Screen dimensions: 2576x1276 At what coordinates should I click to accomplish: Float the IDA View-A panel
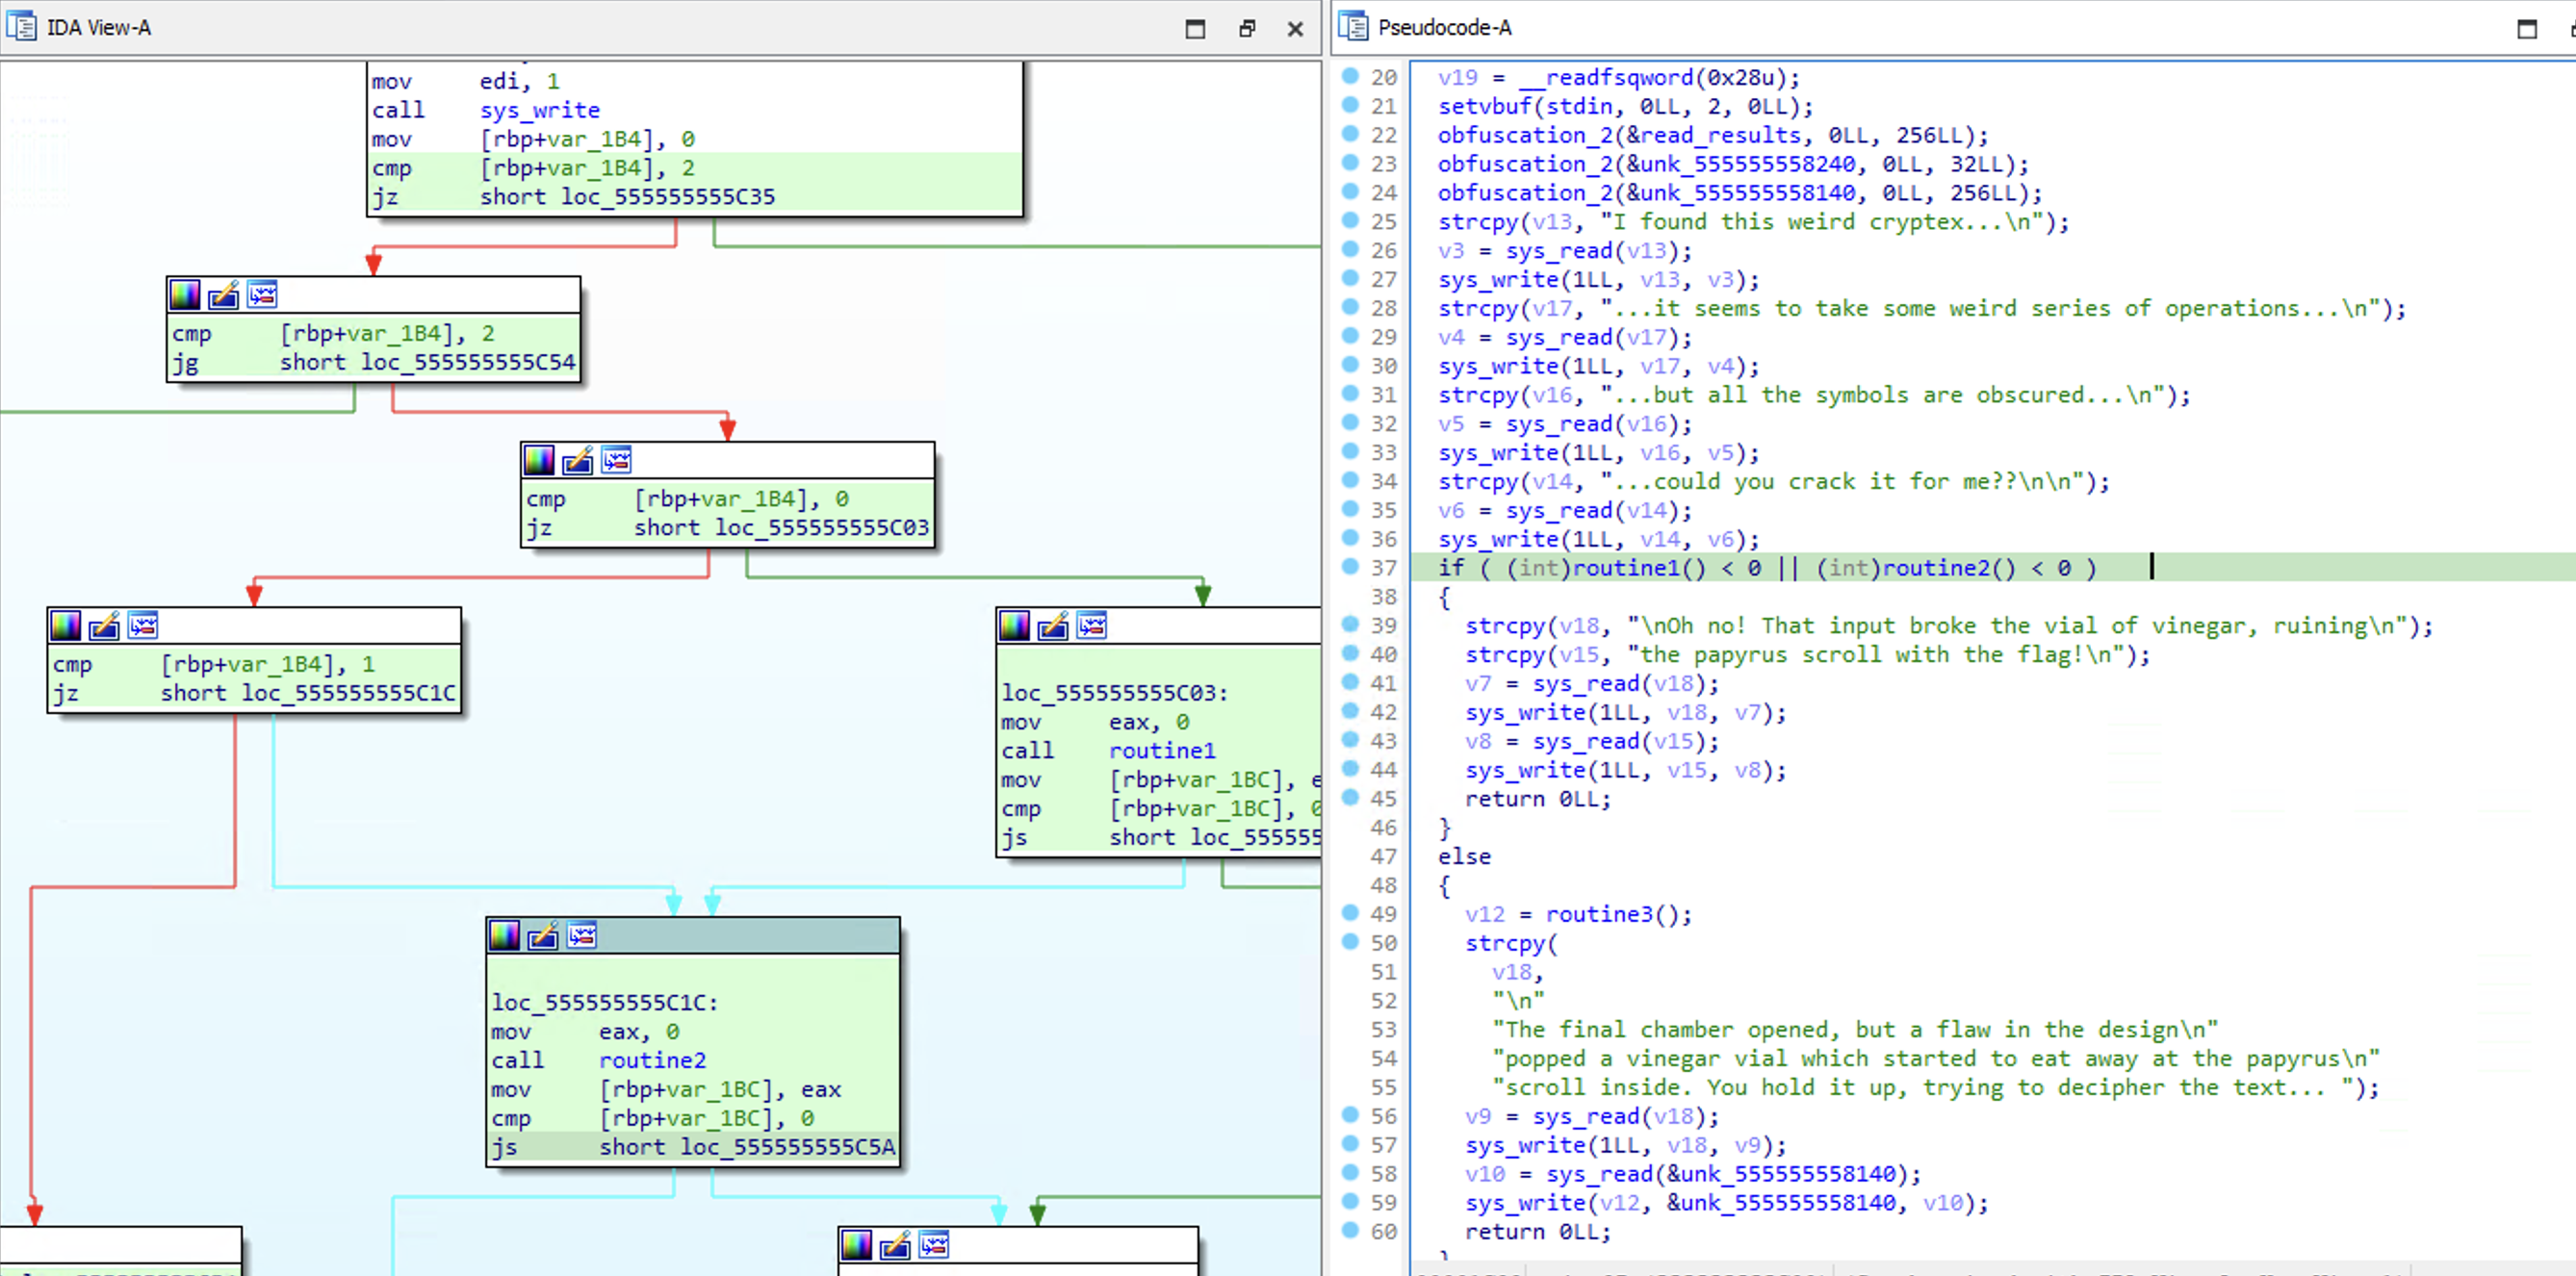1246,28
